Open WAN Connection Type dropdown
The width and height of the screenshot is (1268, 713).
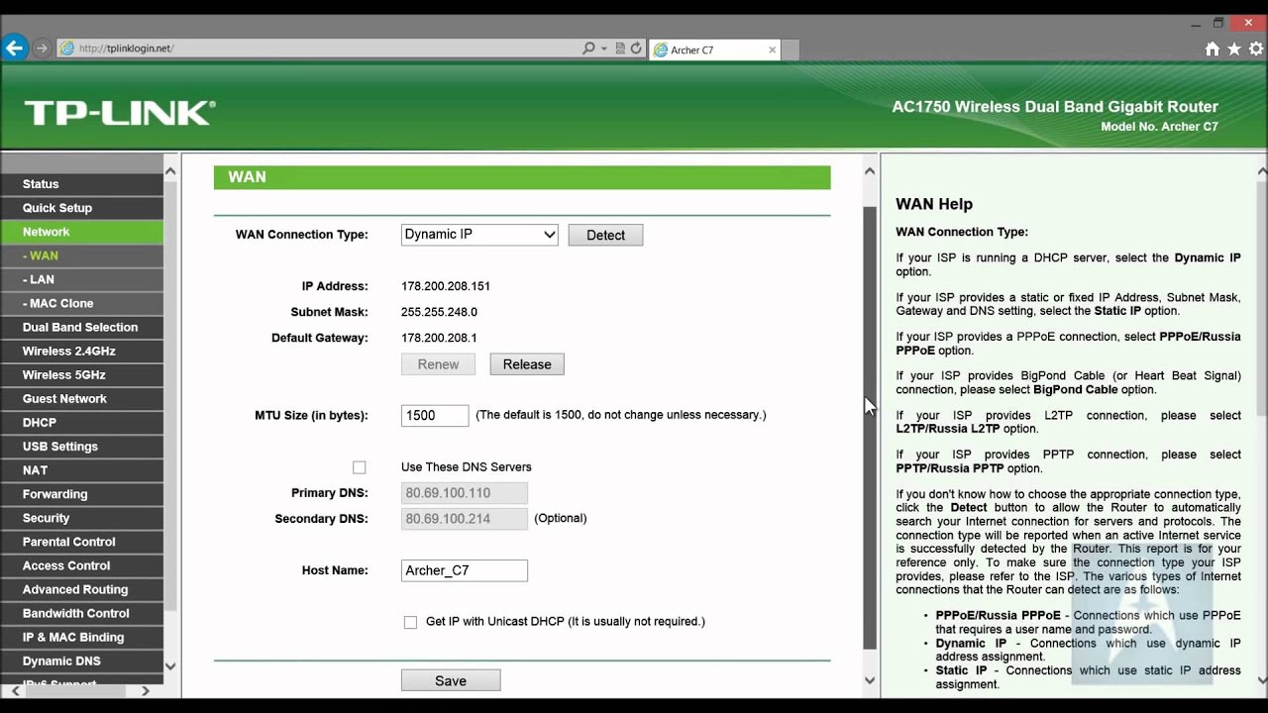pos(479,235)
